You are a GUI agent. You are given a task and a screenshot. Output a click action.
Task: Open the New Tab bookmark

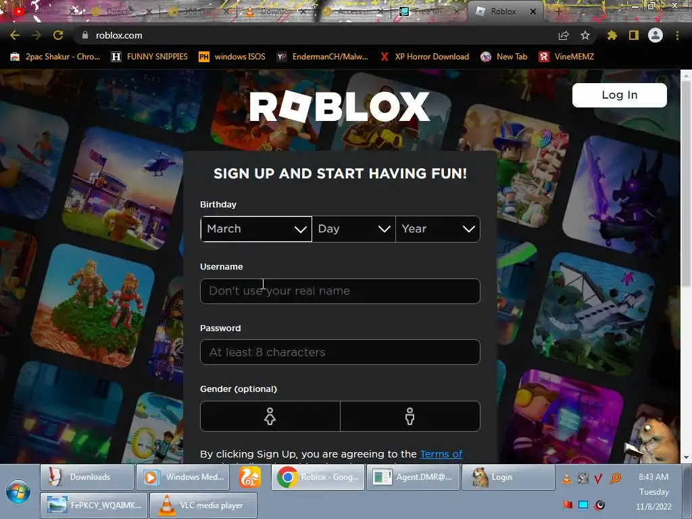[504, 57]
